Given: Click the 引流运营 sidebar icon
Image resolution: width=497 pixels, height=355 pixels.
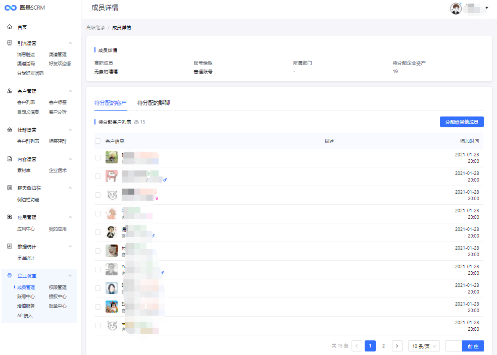Looking at the screenshot, I should click(x=10, y=43).
